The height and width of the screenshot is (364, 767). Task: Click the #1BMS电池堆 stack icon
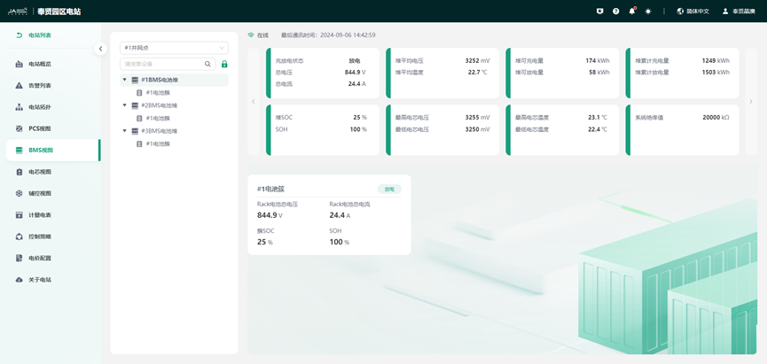[x=135, y=80]
